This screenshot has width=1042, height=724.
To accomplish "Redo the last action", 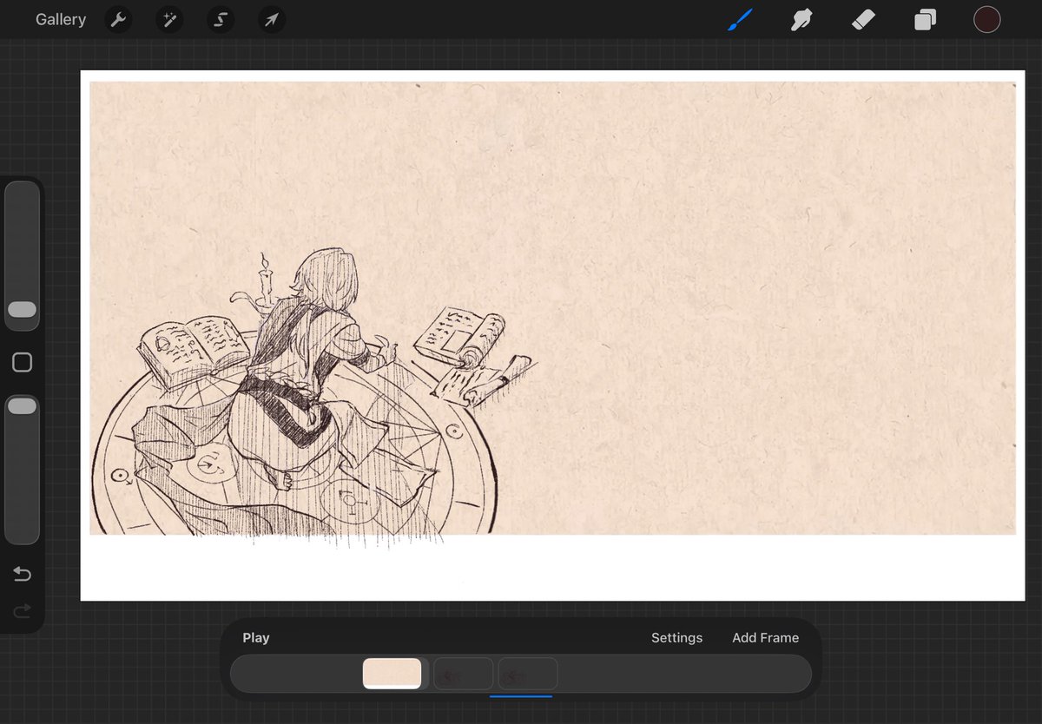I will [x=22, y=611].
